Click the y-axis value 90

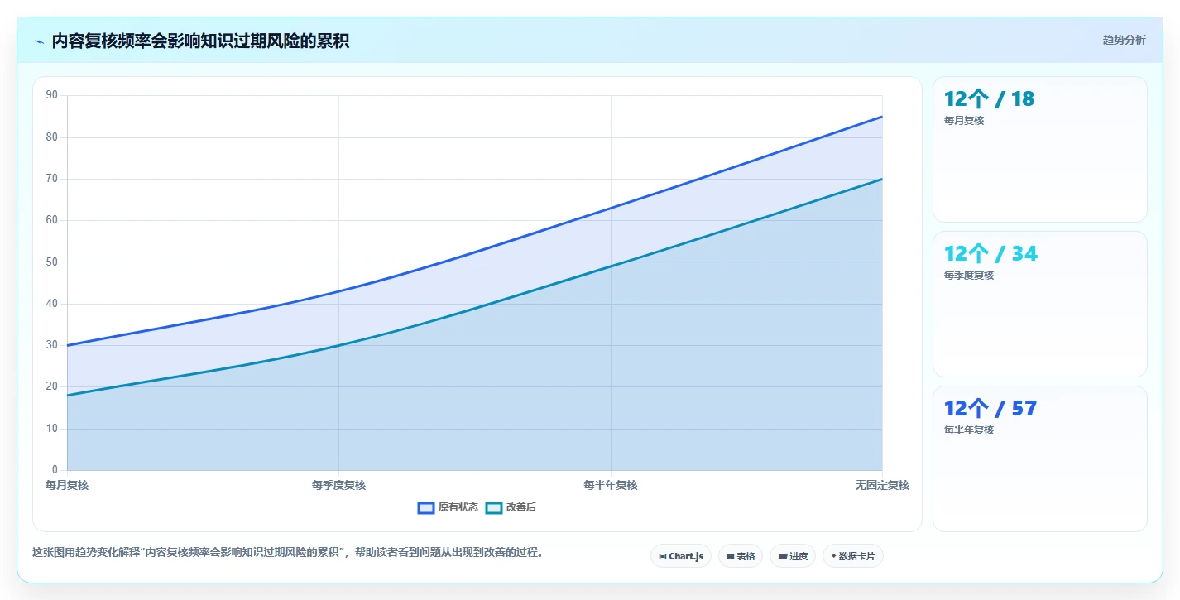pos(52,95)
